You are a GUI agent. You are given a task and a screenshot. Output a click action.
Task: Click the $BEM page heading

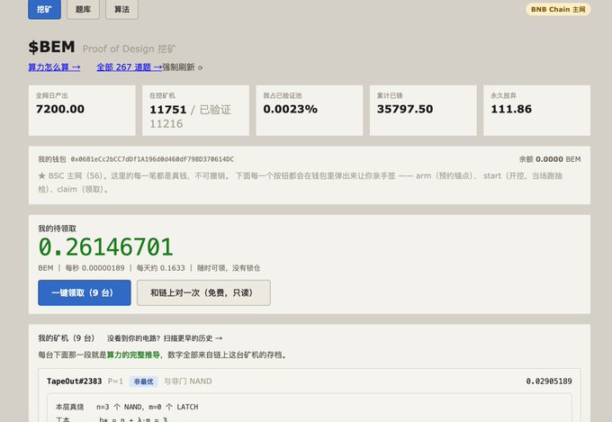tap(51, 47)
